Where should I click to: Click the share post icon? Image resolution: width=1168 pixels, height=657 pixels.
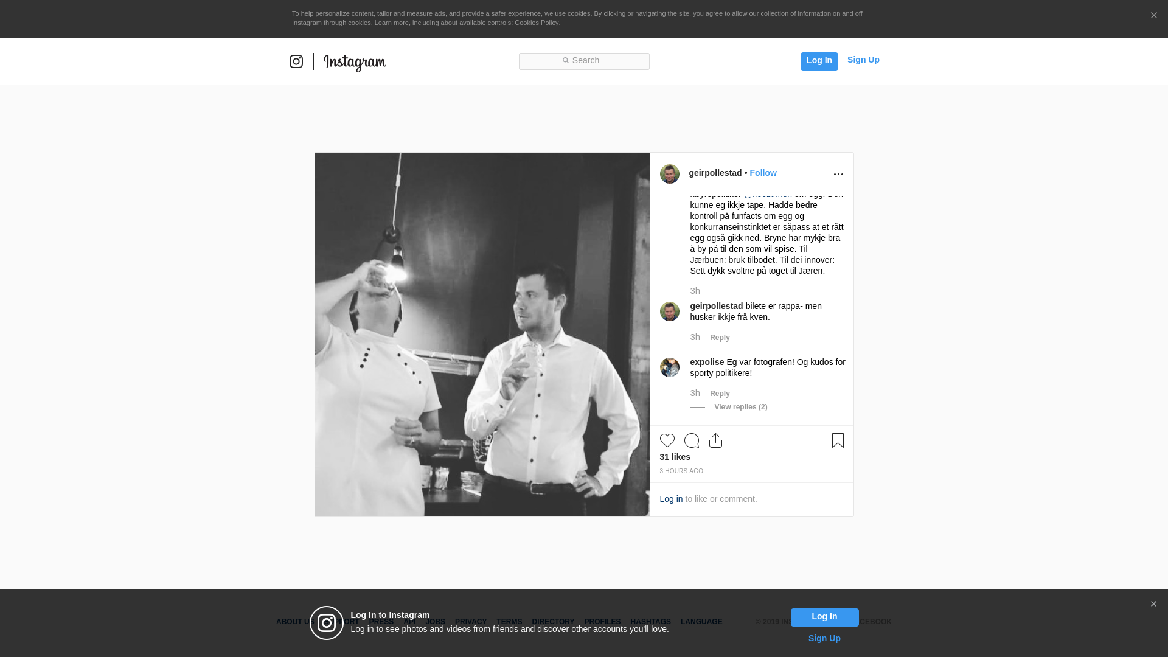point(715,440)
